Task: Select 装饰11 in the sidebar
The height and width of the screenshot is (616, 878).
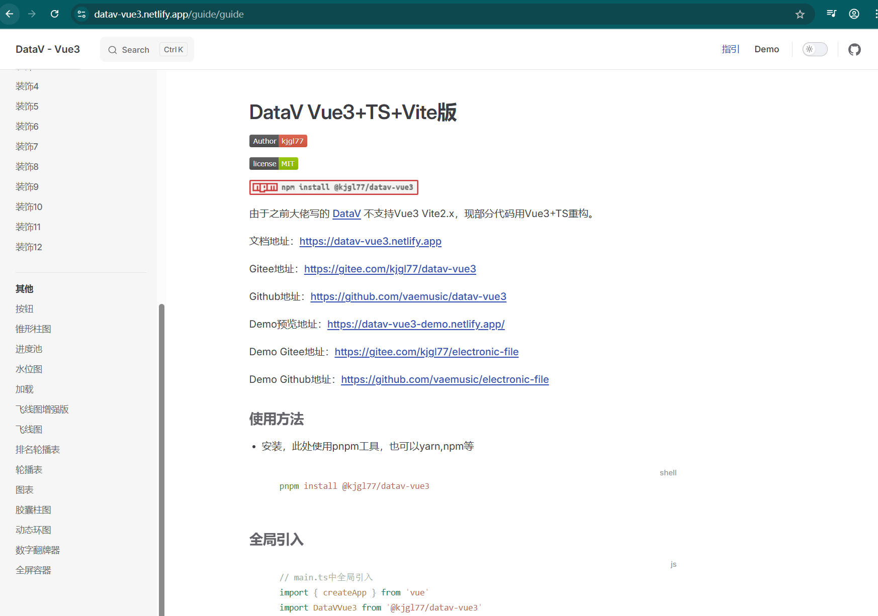Action: 28,227
